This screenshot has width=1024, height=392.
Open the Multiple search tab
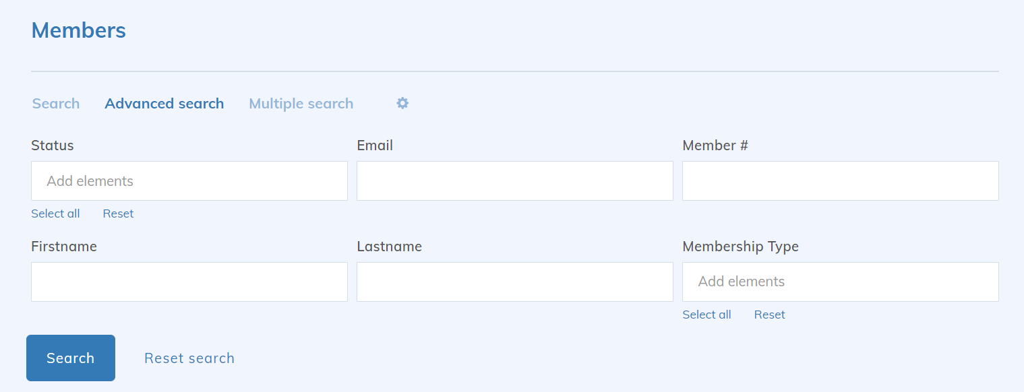301,104
